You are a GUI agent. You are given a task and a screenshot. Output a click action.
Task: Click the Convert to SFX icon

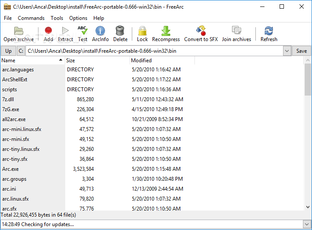(201, 30)
